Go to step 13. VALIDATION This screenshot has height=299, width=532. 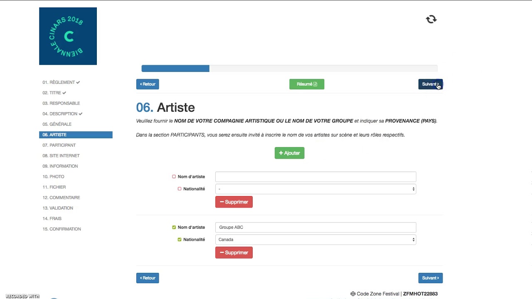[x=58, y=208]
